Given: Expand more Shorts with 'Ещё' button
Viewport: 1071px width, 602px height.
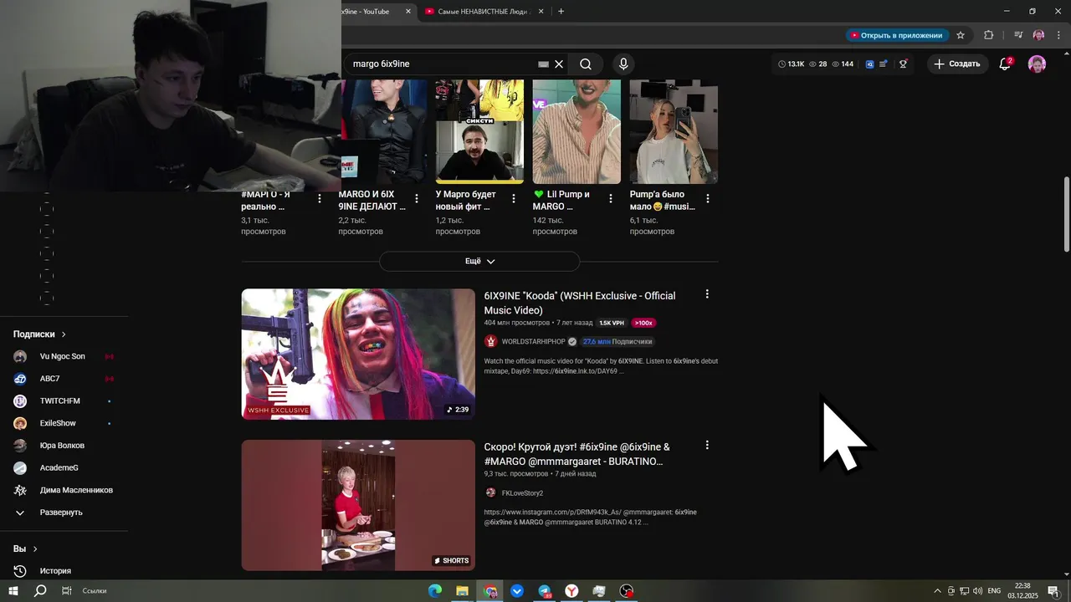Looking at the screenshot, I should 479,261.
